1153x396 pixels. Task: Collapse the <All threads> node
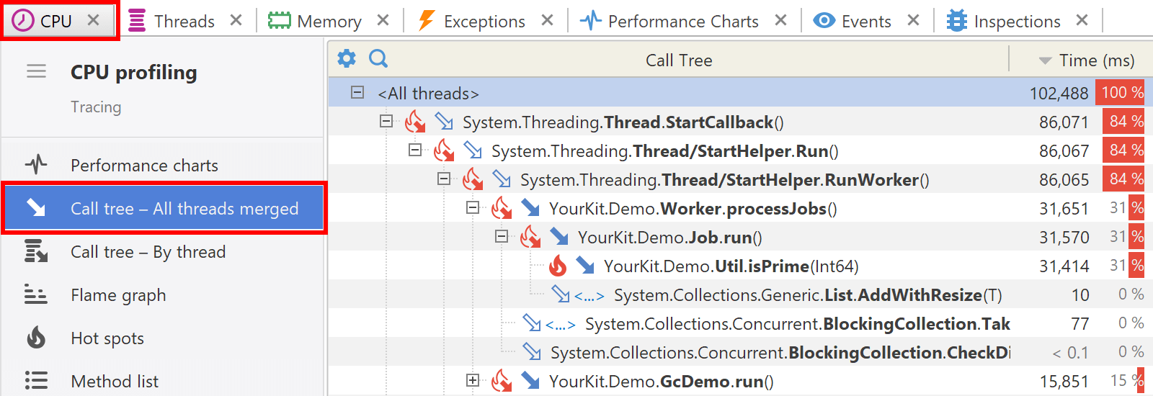[357, 92]
